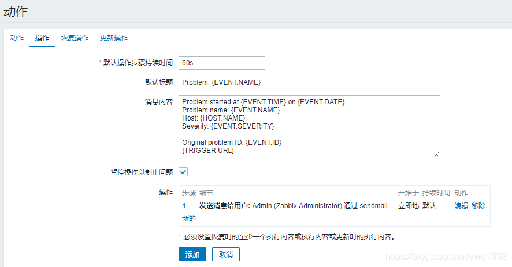Viewport: 512px width, 267px height.
Task: Click the operation detail text '发送消息给用户'
Action: pyautogui.click(x=225, y=206)
